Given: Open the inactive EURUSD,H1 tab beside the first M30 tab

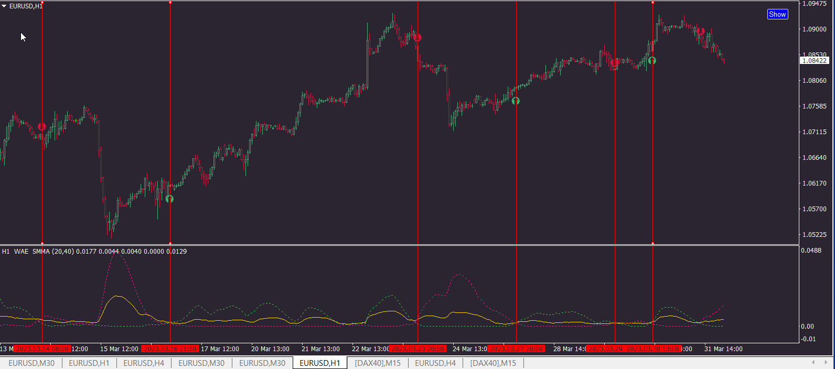Looking at the screenshot, I should (89, 363).
